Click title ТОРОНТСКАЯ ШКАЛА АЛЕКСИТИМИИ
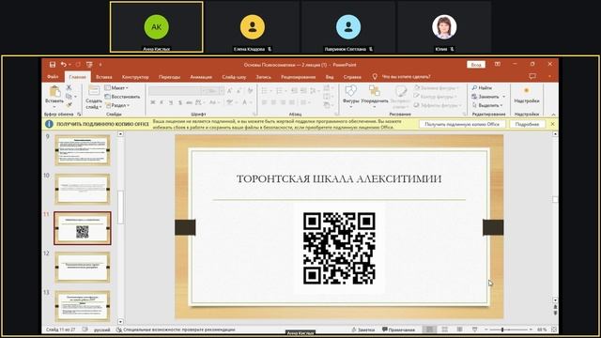Screen dimensions: 601x338 point(339,179)
